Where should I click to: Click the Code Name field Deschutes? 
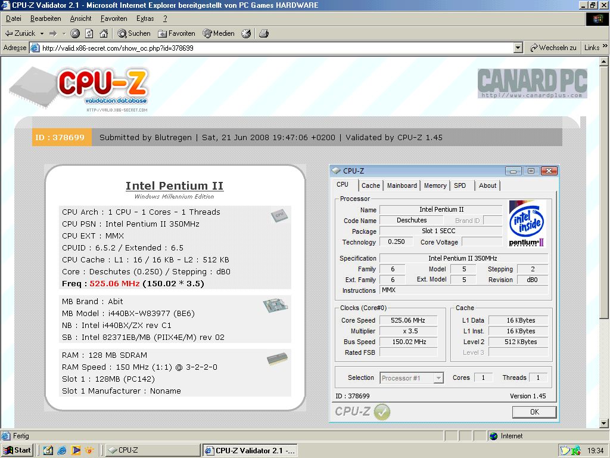(412, 220)
